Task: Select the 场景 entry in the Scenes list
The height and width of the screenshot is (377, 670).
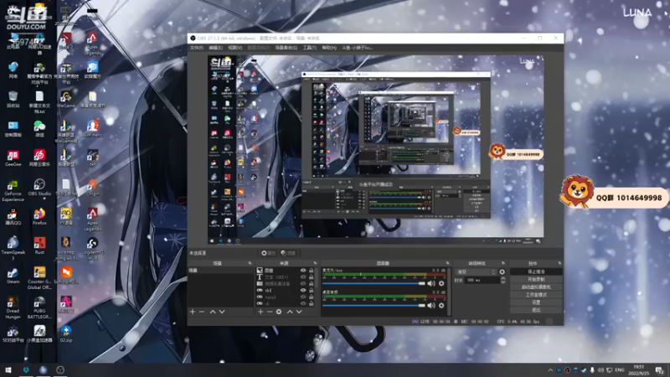Action: pyautogui.click(x=220, y=271)
